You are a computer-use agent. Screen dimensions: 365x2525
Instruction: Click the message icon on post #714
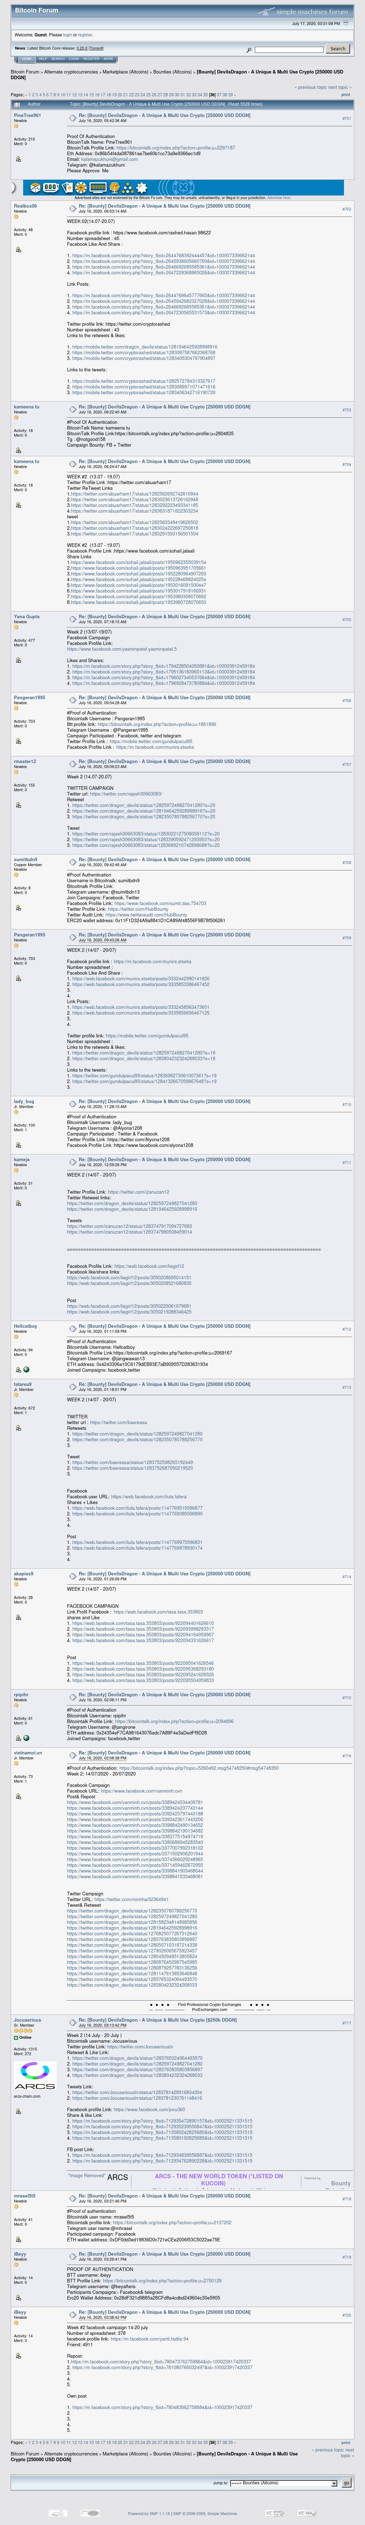[72, 1575]
